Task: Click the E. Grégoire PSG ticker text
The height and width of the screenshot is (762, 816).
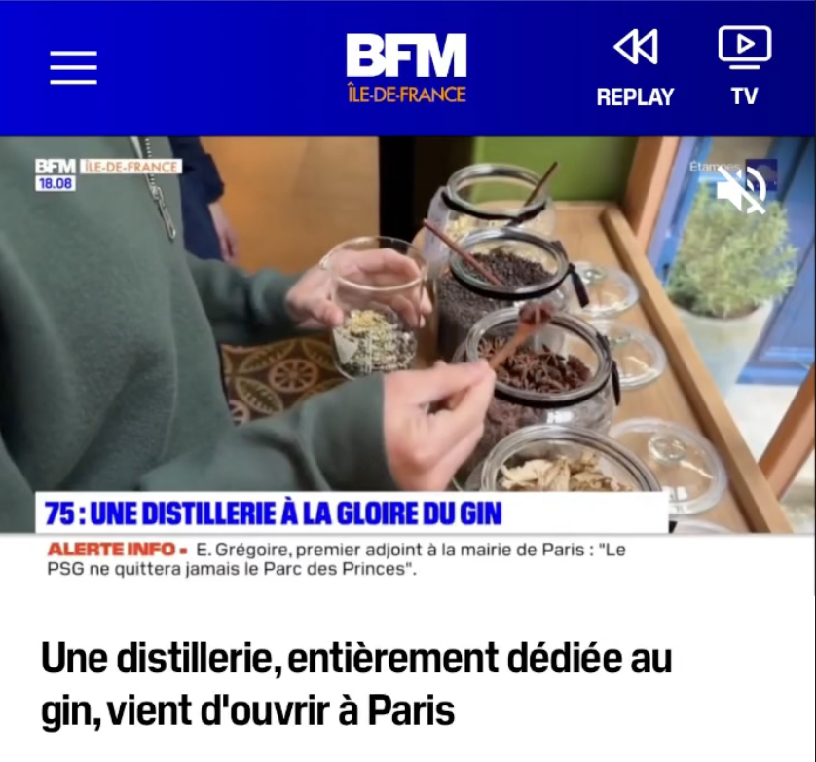Action: [x=336, y=559]
